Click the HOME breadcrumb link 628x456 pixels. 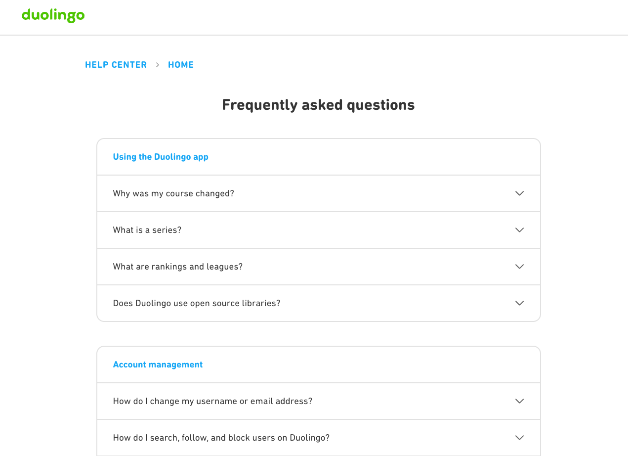[x=181, y=64]
